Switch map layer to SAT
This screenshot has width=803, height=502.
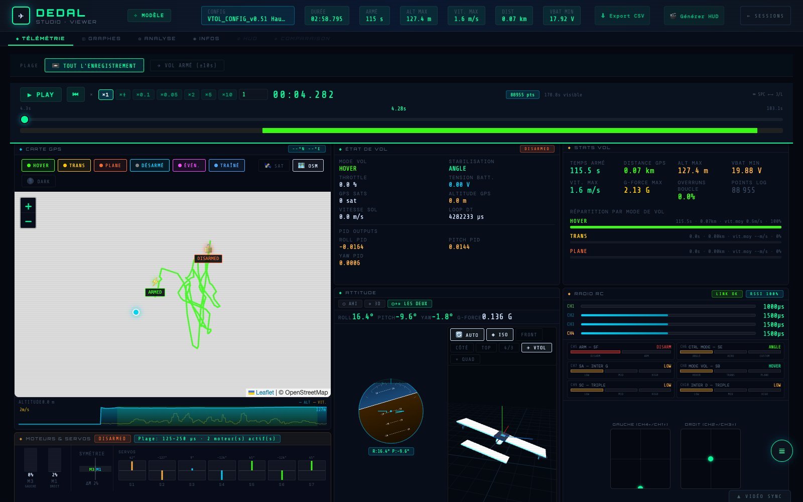[274, 165]
